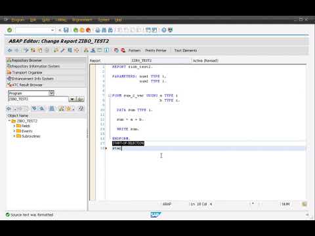315x236 pixels.
Task: Click the Active/Inactive switch icon
Action: click(x=33, y=50)
